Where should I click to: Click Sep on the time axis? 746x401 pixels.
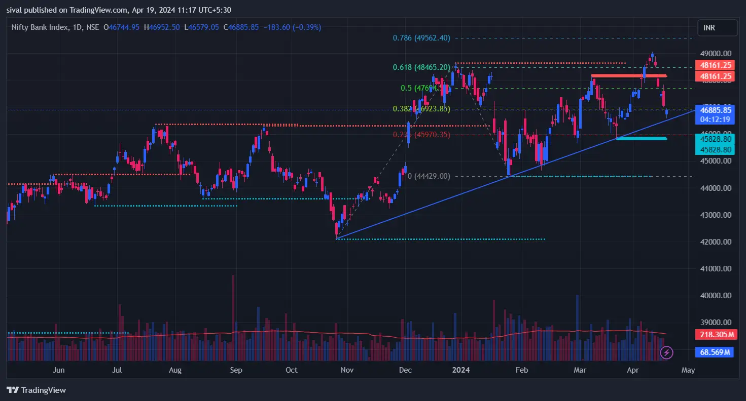click(x=236, y=370)
